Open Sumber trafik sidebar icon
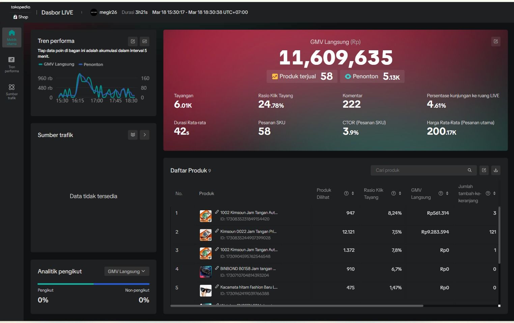Image resolution: width=514 pixels, height=323 pixels. (12, 92)
